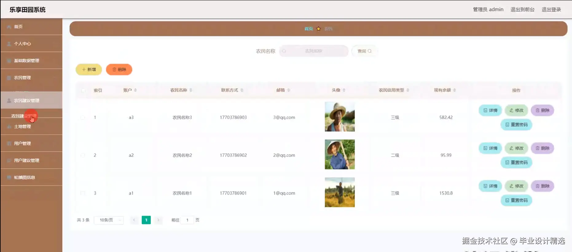Open 详情 for 农民名称1

click(x=490, y=186)
